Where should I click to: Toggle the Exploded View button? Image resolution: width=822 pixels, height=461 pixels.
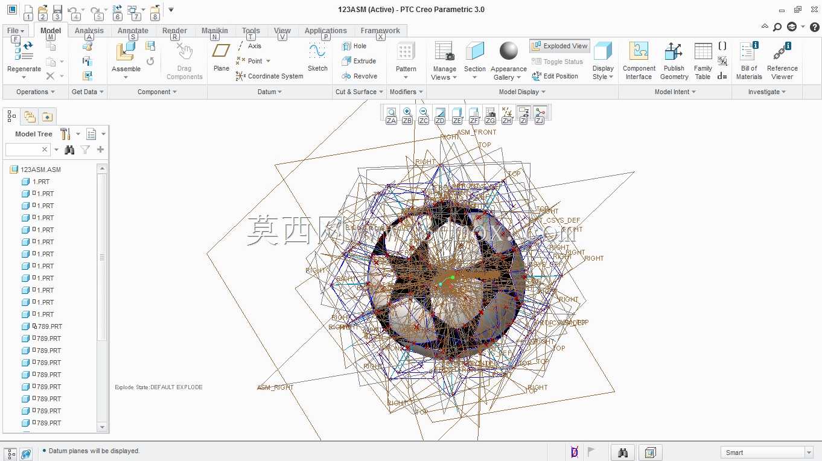pyautogui.click(x=559, y=46)
